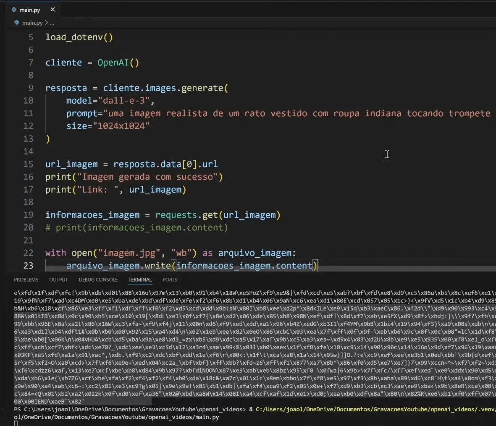
Task: Click the breadcrumb chevron after main.py
Action: (46, 23)
